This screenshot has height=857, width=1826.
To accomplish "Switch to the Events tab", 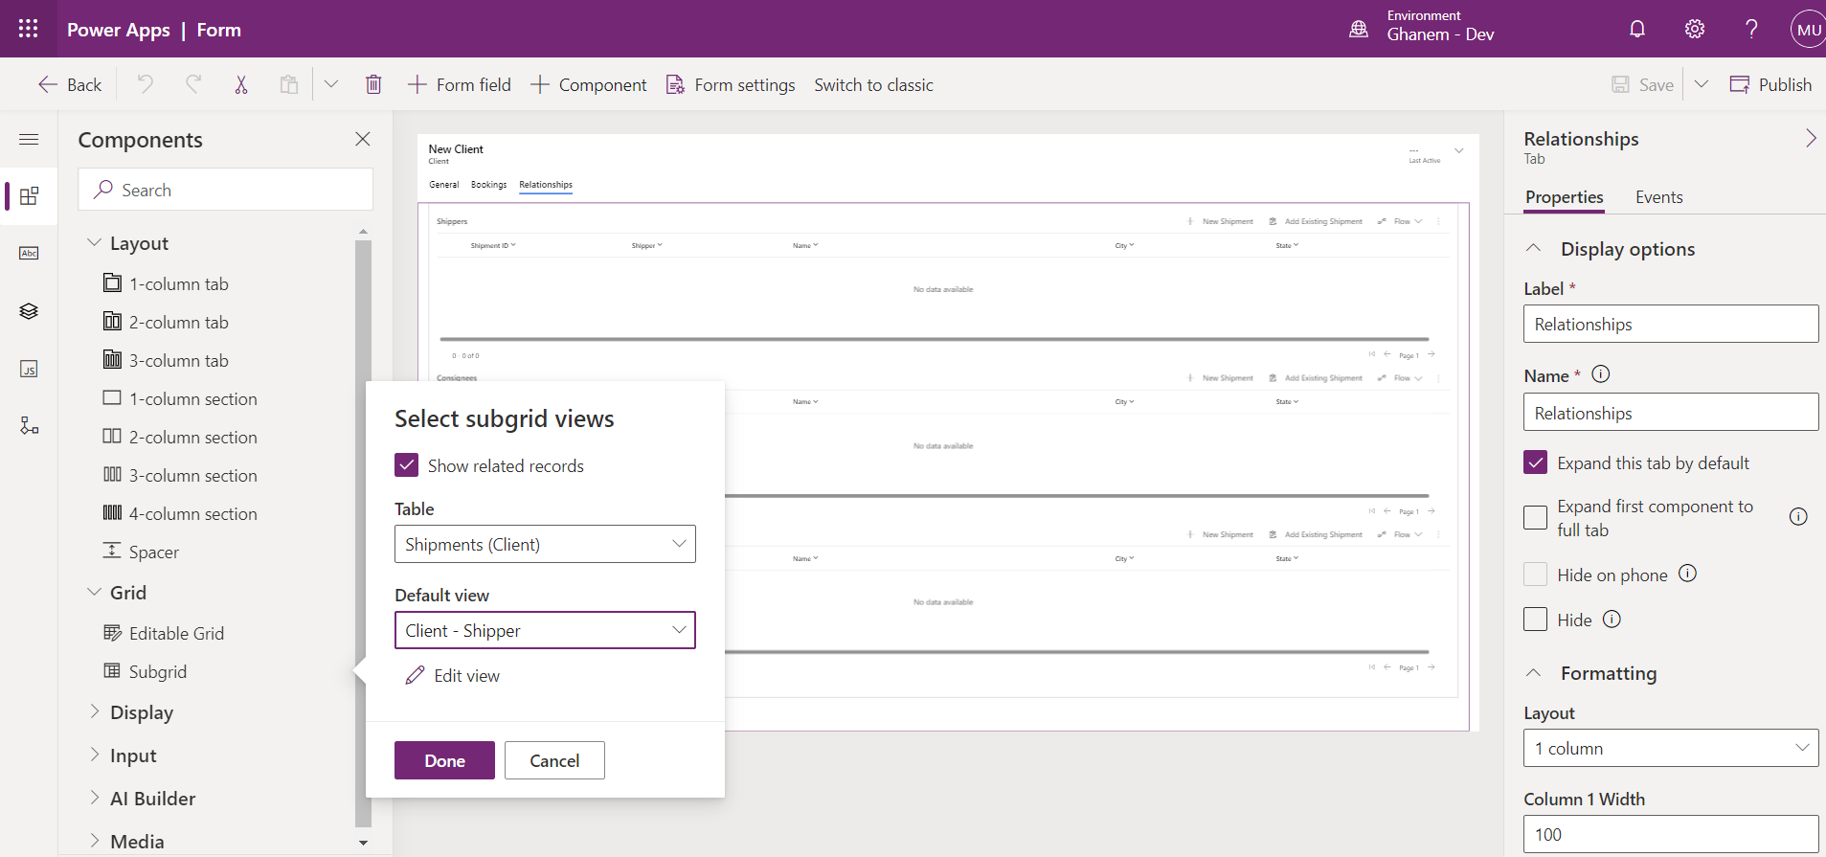I will (1658, 197).
